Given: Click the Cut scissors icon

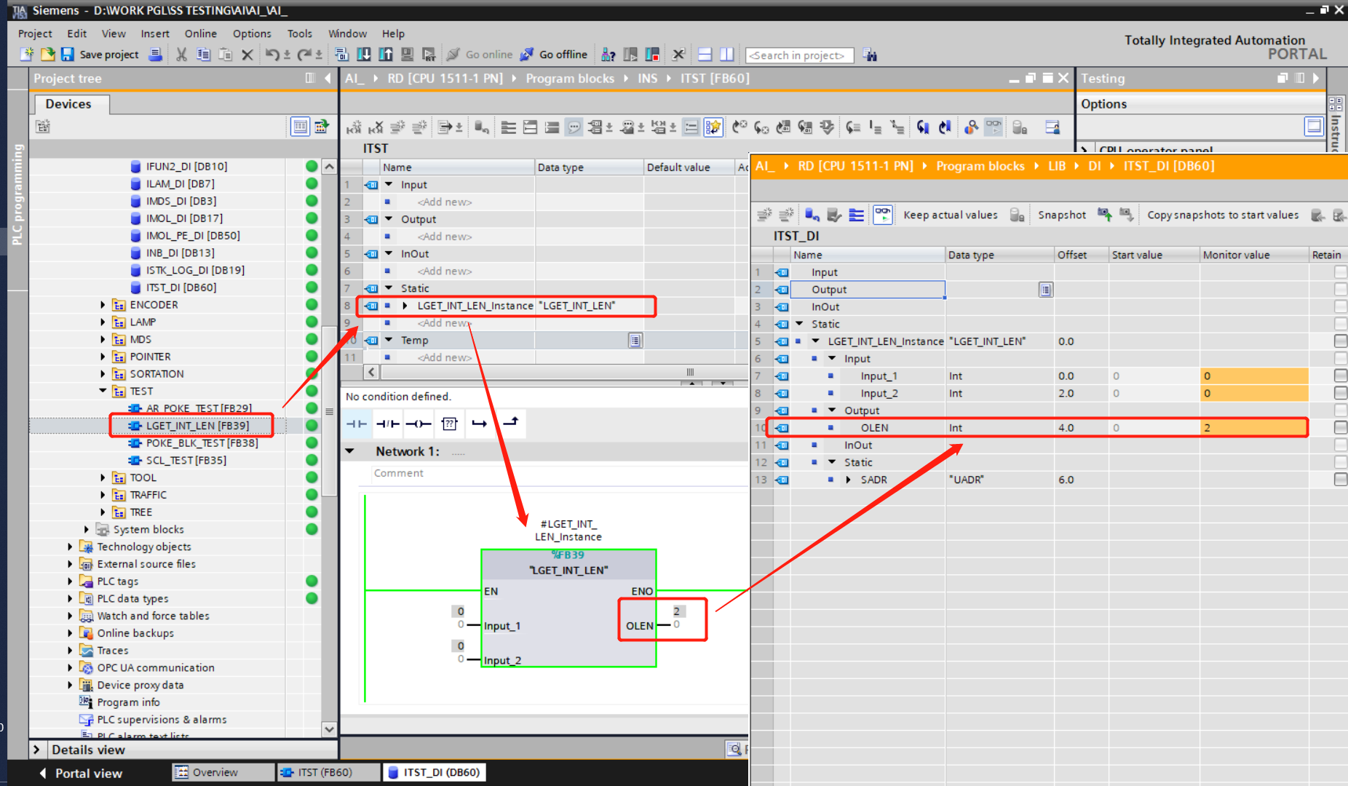Looking at the screenshot, I should tap(182, 55).
